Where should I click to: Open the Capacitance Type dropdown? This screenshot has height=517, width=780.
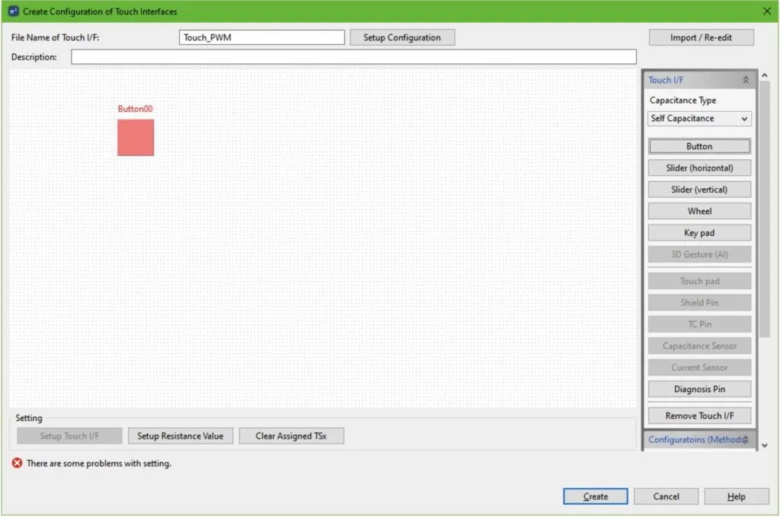point(743,118)
